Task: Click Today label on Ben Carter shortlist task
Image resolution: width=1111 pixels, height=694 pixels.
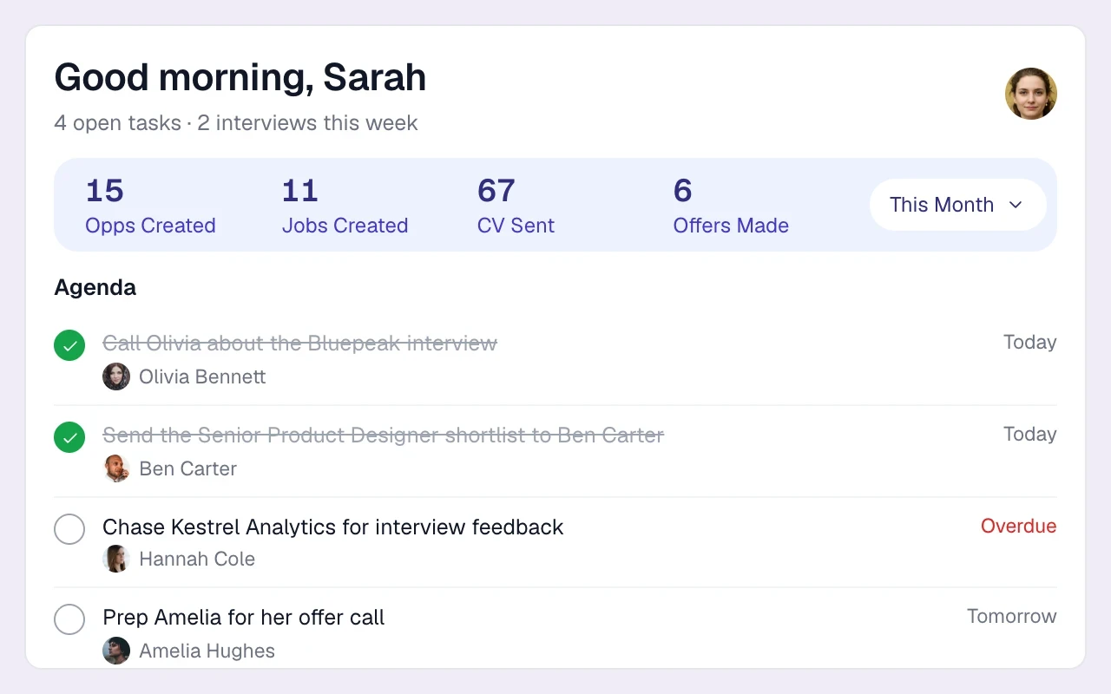Action: [1030, 435]
